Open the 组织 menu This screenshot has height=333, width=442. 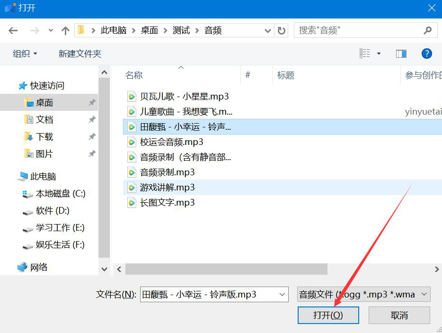tap(25, 54)
